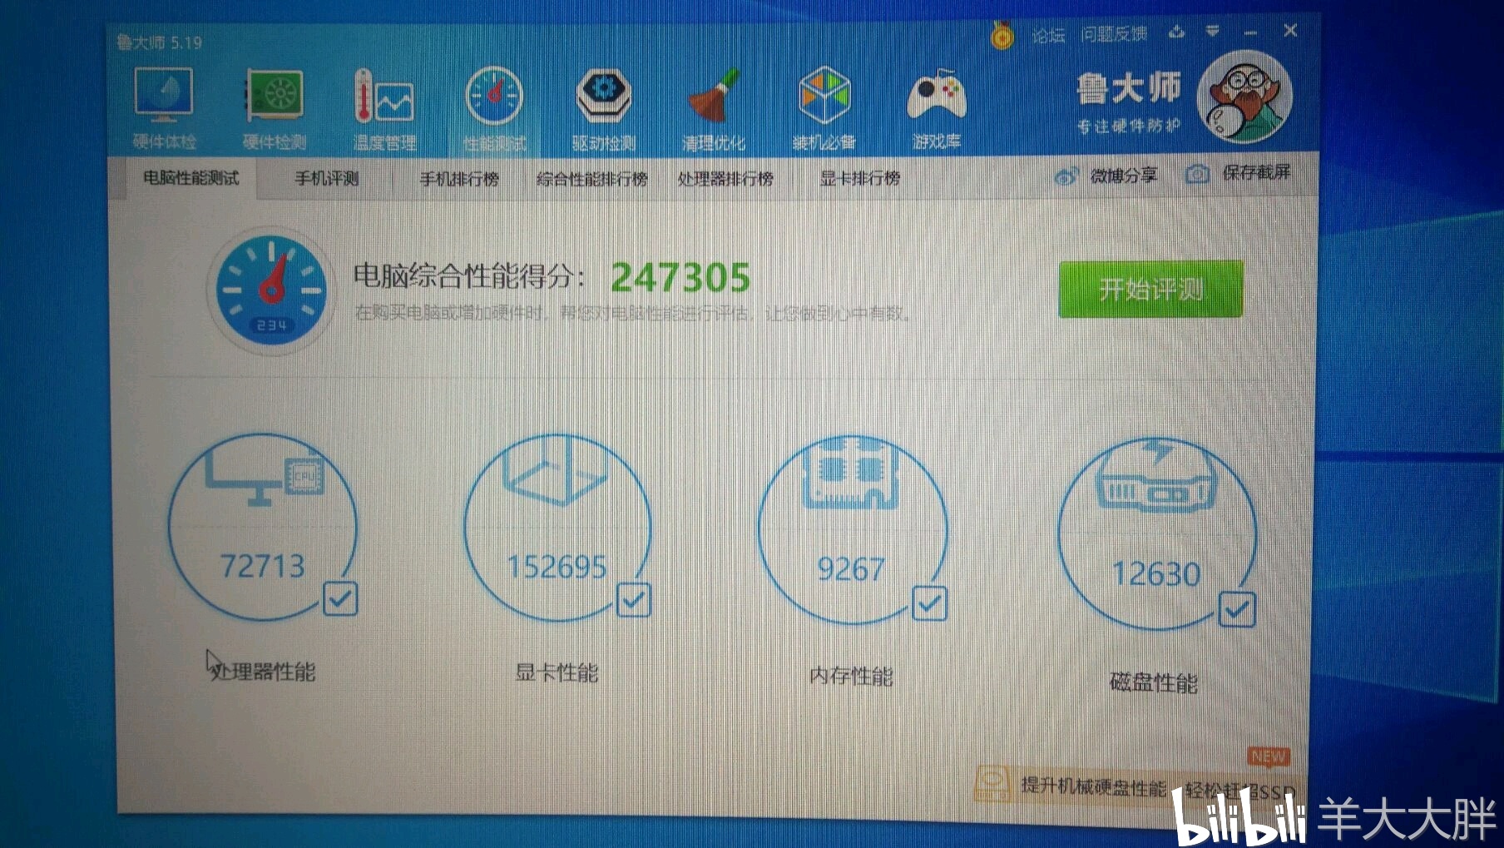Click the speedometer gauge icon

point(271,290)
